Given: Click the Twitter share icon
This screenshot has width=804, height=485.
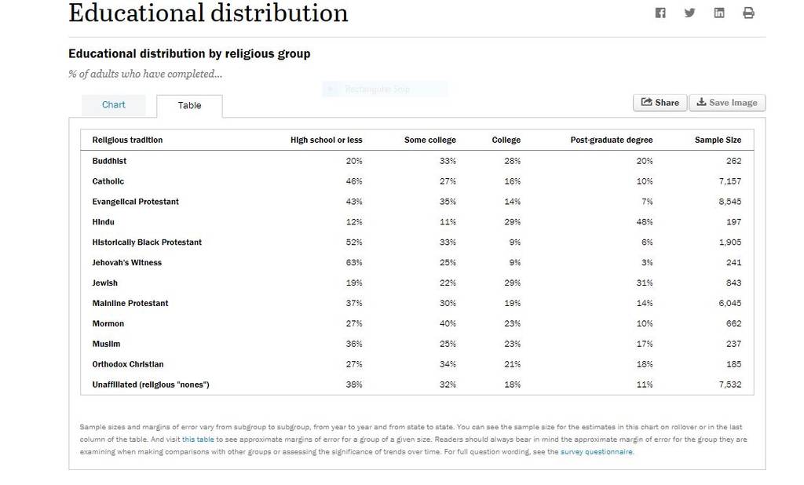Looking at the screenshot, I should tap(689, 13).
